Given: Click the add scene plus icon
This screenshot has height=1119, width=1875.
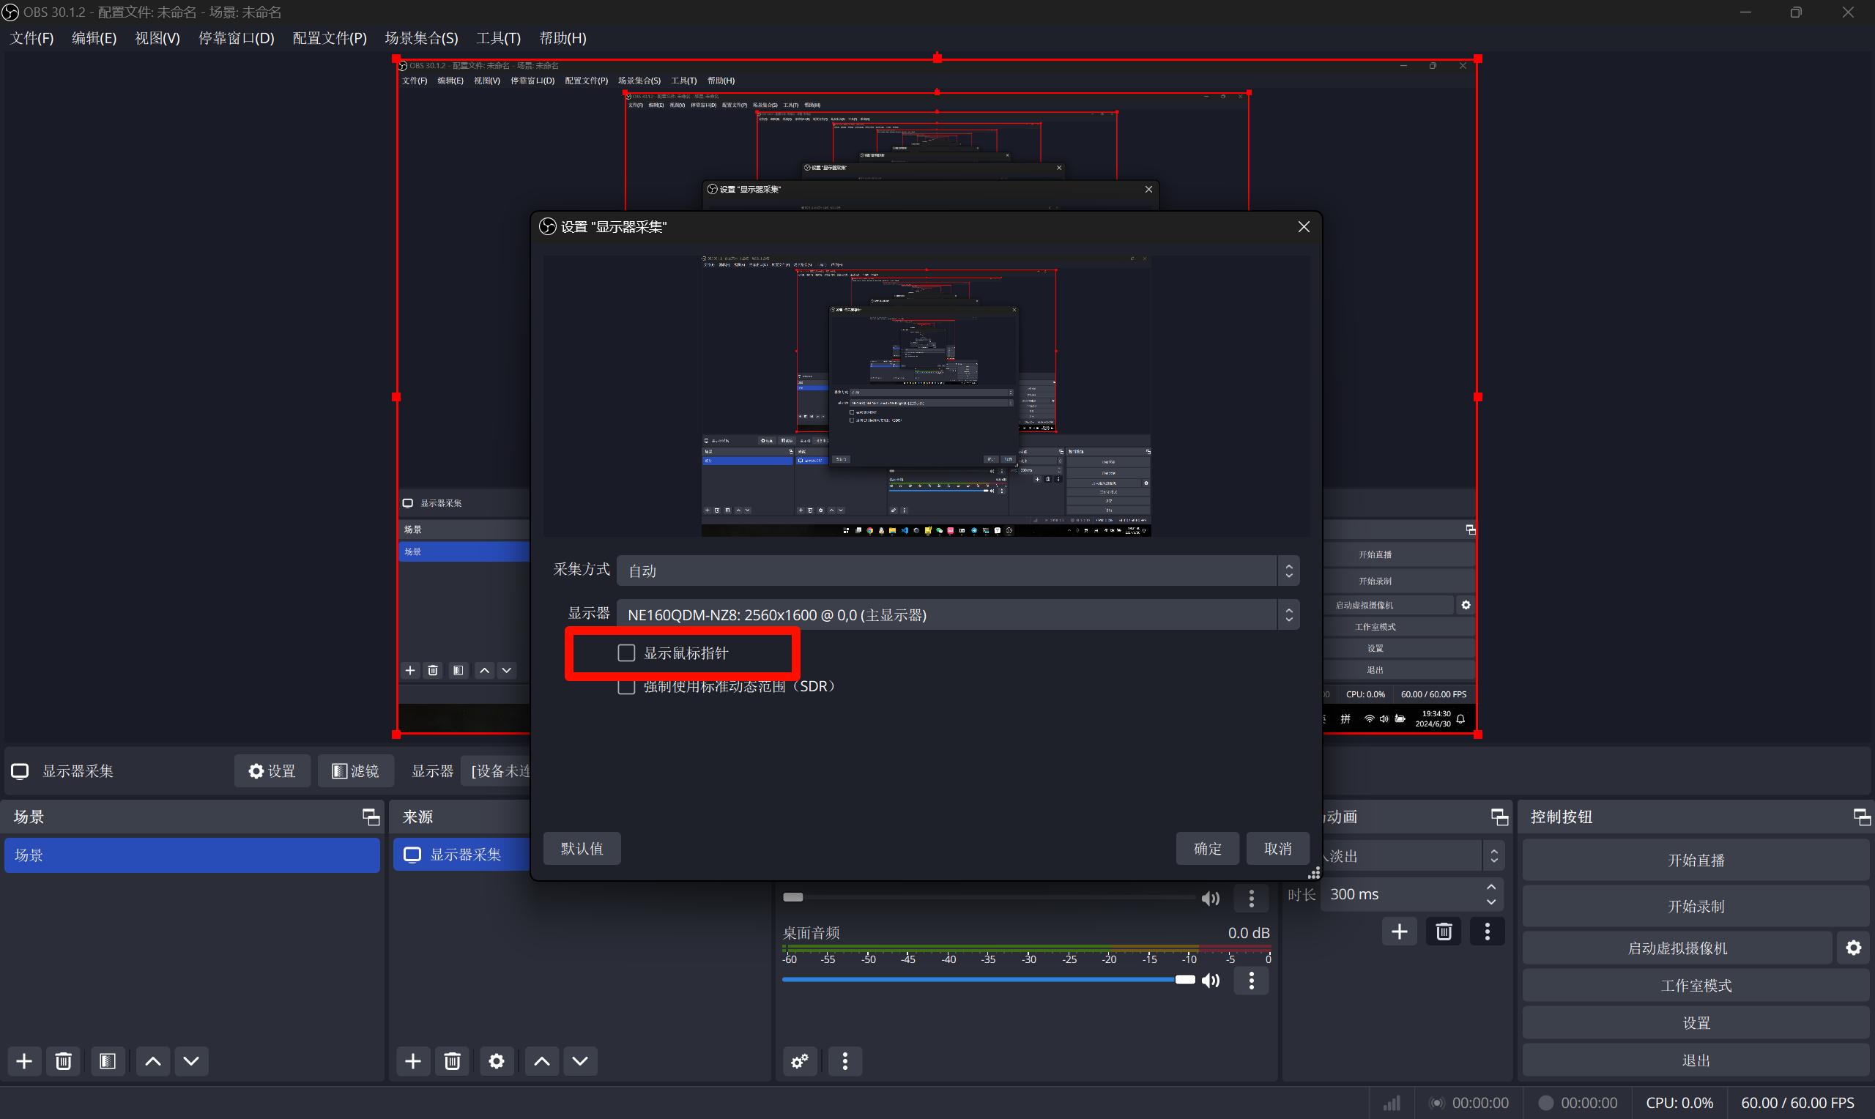Looking at the screenshot, I should click(x=24, y=1061).
